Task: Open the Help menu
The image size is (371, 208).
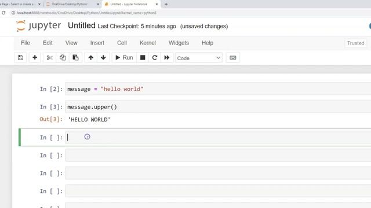Action: 208,43
